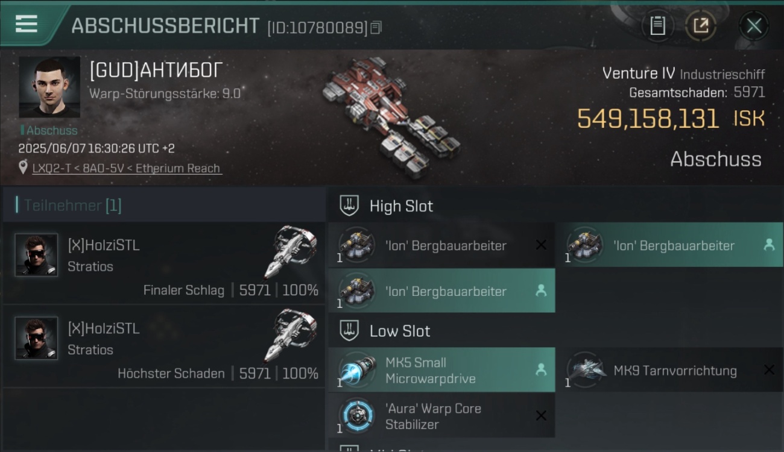The width and height of the screenshot is (784, 452).
Task: Select the destroyed 'Ion' Bergbauarbeiter with X mark
Action: (441, 245)
